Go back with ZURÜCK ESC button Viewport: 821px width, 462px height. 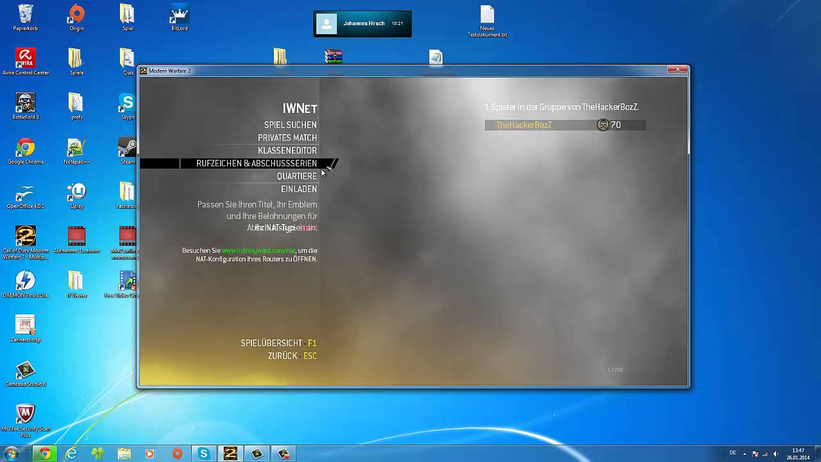pyautogui.click(x=292, y=356)
